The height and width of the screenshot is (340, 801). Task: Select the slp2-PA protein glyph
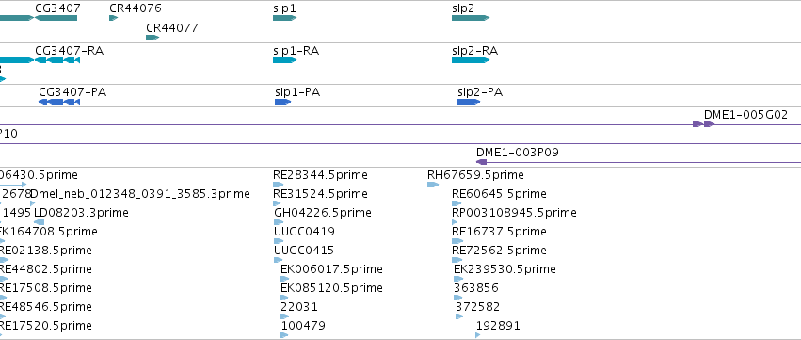(x=469, y=102)
